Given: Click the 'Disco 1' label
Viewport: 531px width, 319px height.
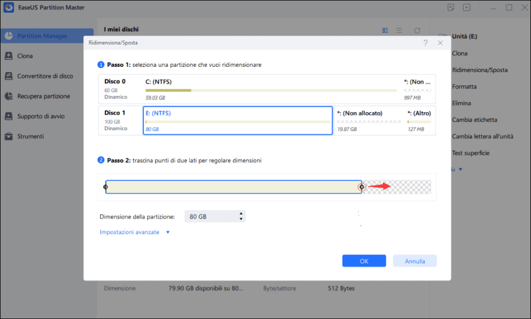Looking at the screenshot, I should 115,113.
